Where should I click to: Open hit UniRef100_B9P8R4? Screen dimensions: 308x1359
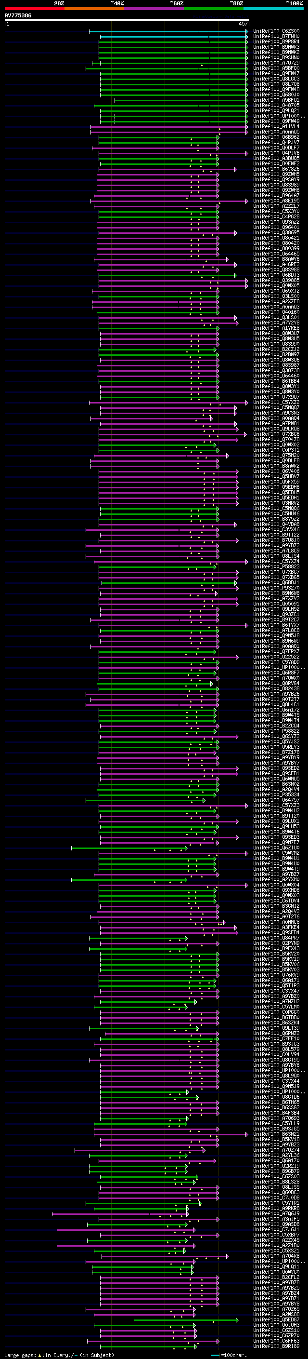(x=276, y=41)
